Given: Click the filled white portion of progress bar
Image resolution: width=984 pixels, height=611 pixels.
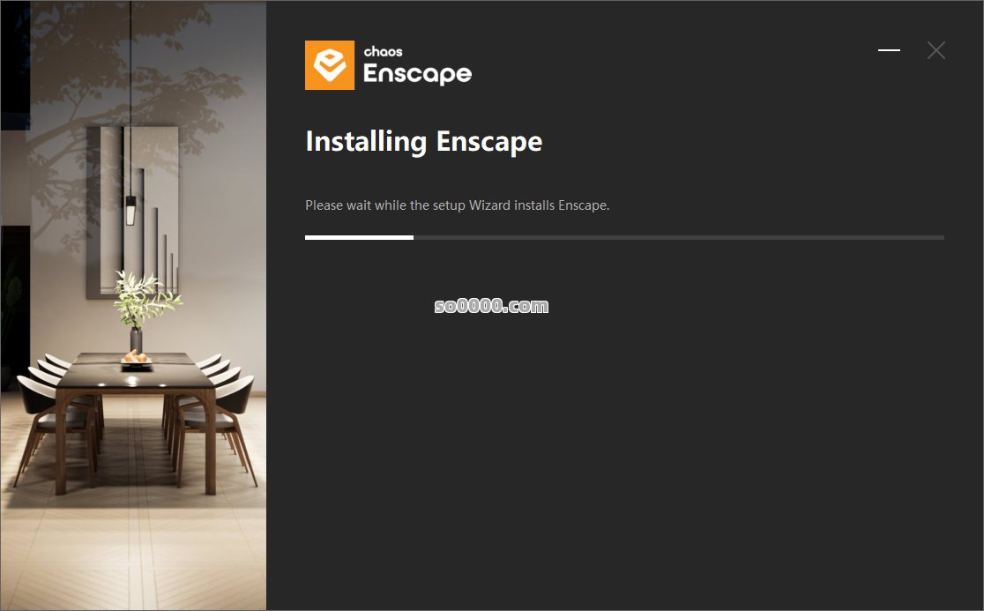Looking at the screenshot, I should click(359, 238).
